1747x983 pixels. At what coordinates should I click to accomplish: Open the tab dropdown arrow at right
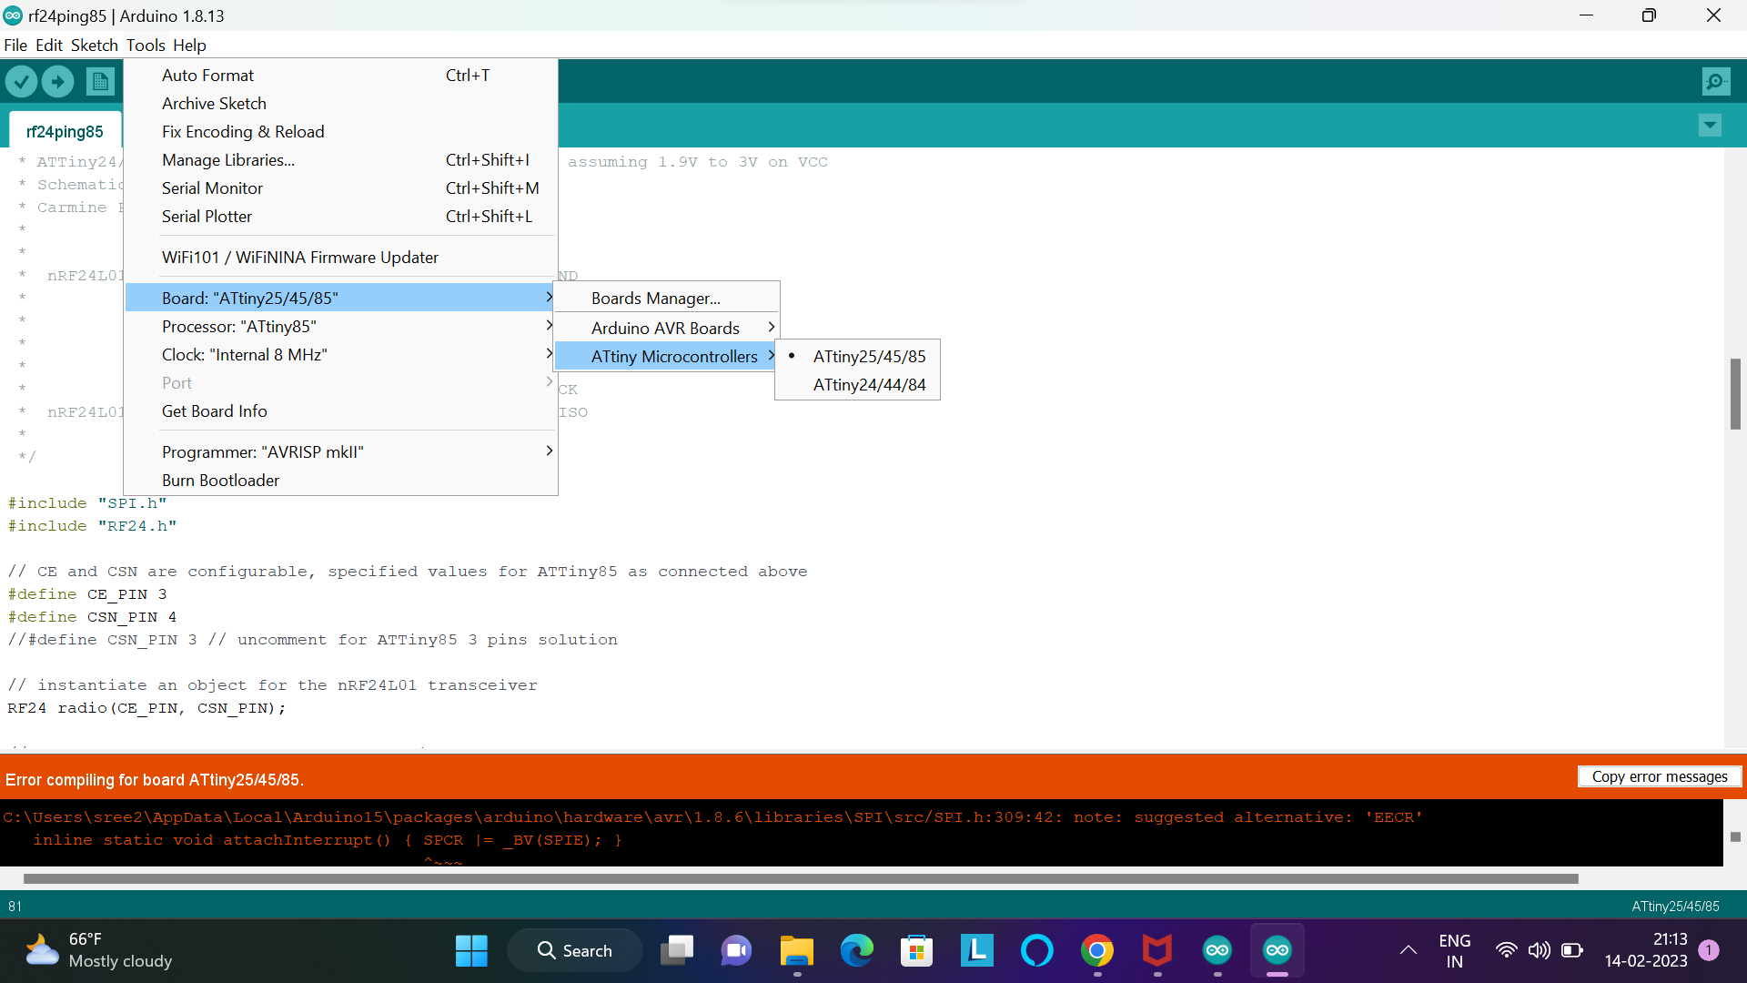click(1710, 125)
